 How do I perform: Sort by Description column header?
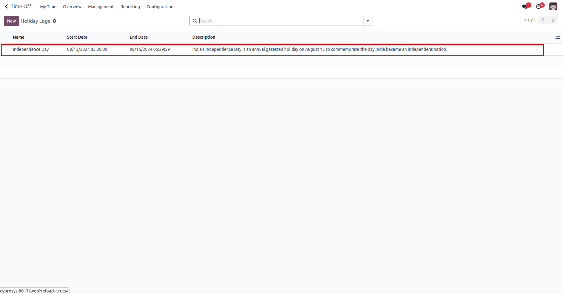(x=204, y=37)
